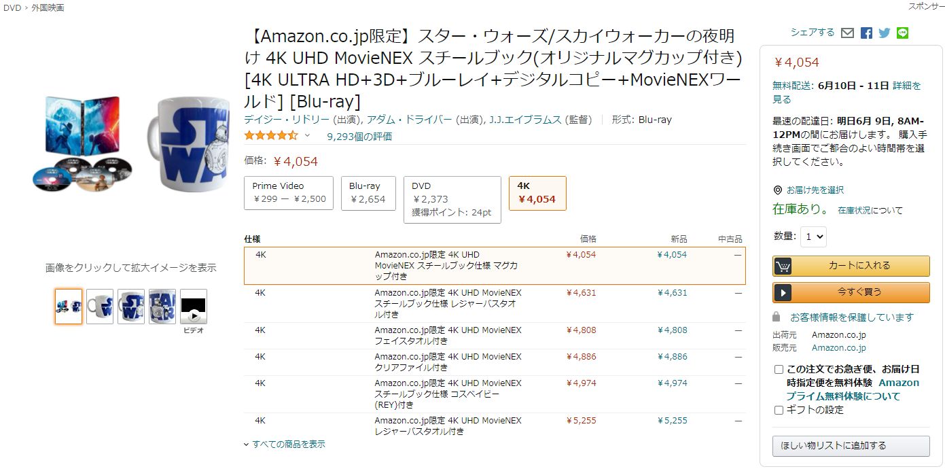Add item to wish list button
The height and width of the screenshot is (469, 945).
click(x=851, y=446)
